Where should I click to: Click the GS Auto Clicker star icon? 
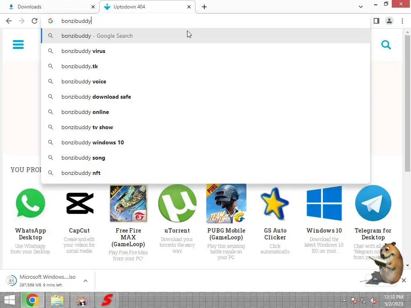click(x=275, y=203)
